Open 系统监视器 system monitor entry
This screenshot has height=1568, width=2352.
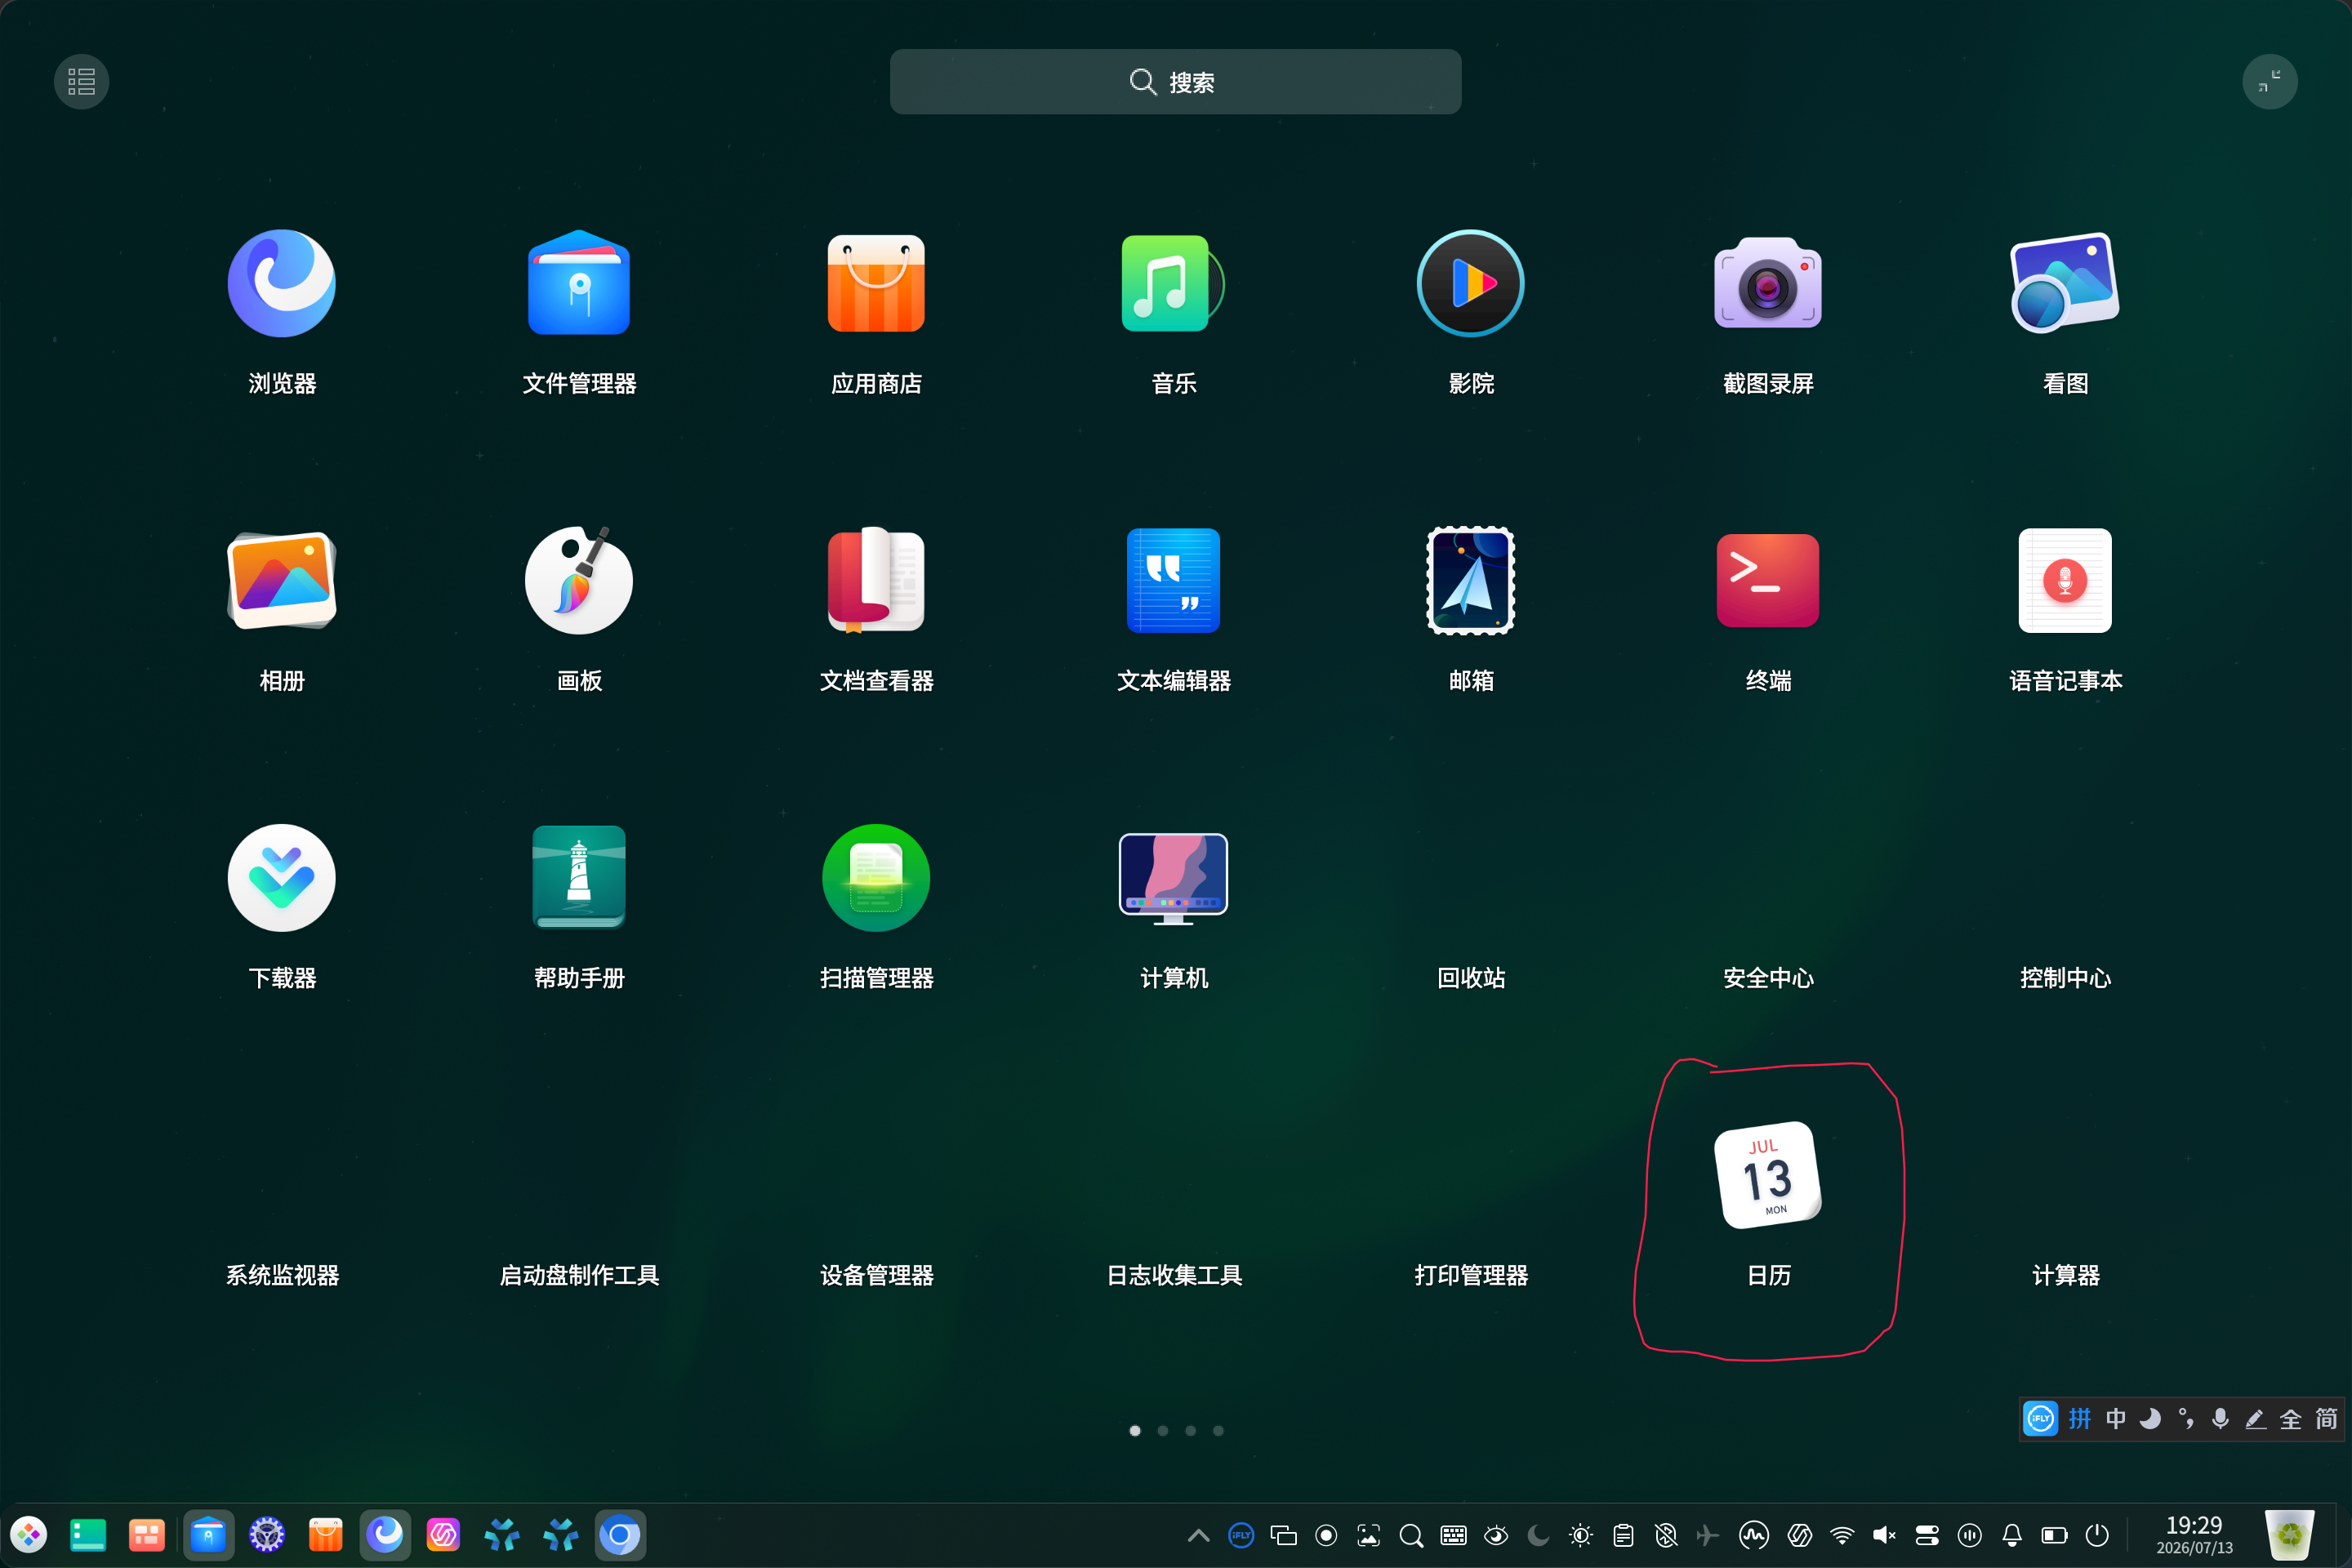point(282,1275)
